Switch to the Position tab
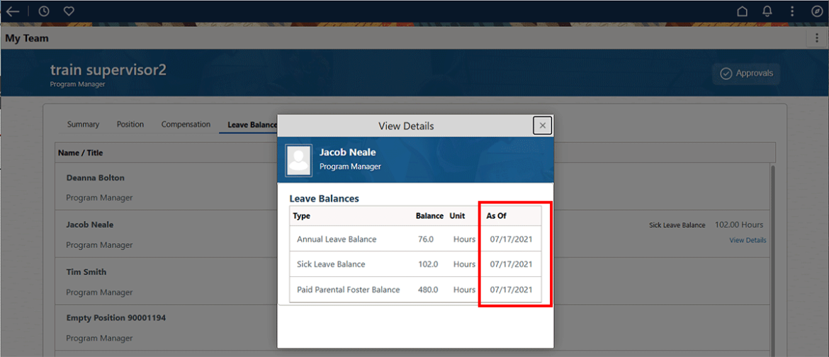The width and height of the screenshot is (829, 357). tap(130, 125)
